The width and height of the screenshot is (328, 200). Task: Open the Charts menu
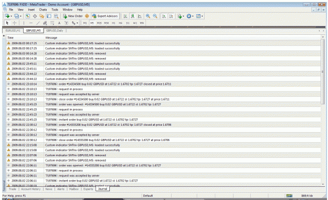tap(43, 9)
